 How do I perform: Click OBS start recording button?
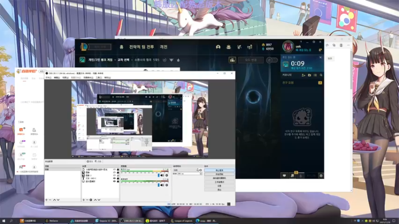point(219,174)
